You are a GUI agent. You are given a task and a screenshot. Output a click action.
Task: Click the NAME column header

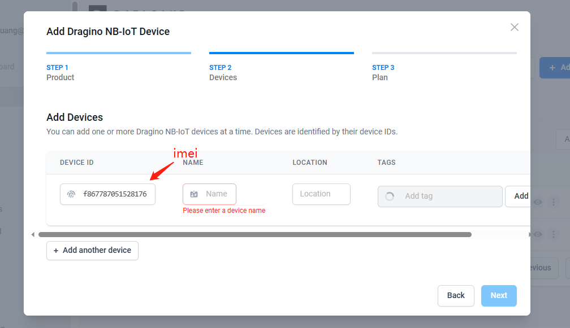point(193,163)
